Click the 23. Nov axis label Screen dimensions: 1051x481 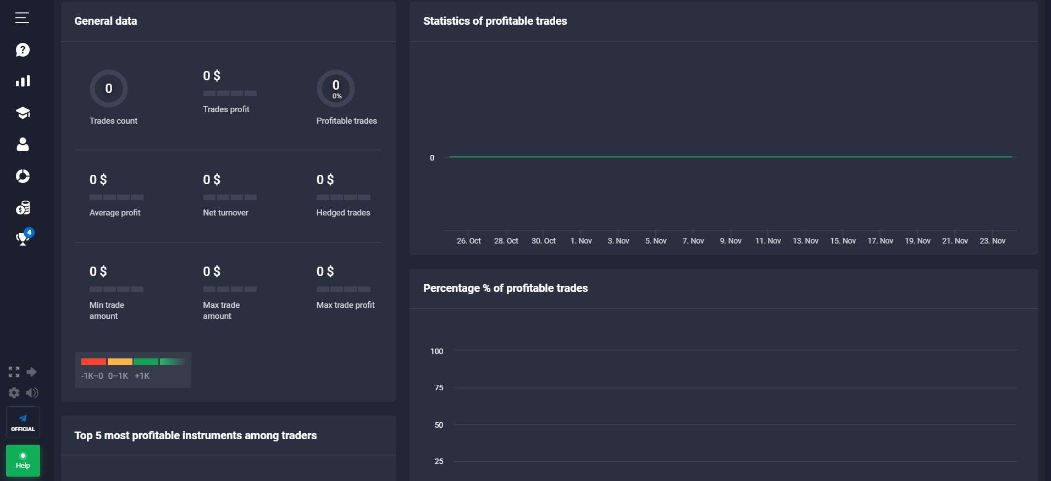tap(992, 241)
